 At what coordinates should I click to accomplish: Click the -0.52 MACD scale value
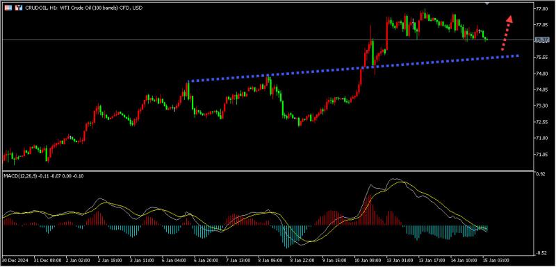pyautogui.click(x=541, y=253)
